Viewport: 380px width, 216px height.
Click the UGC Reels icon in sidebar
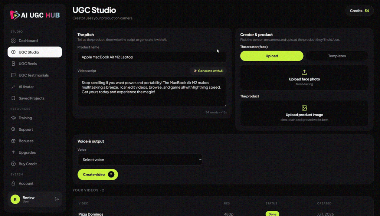13,63
